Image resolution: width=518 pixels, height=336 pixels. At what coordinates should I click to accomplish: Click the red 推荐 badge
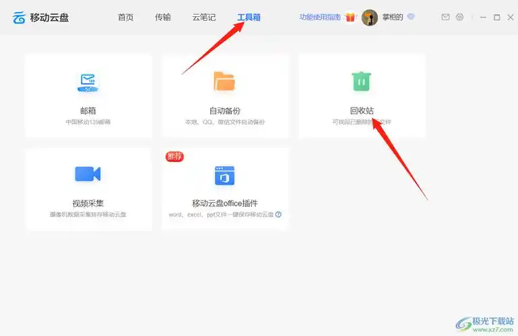coord(174,156)
